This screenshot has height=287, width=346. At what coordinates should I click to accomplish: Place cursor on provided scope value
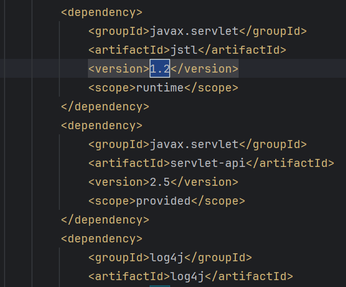pos(163,201)
